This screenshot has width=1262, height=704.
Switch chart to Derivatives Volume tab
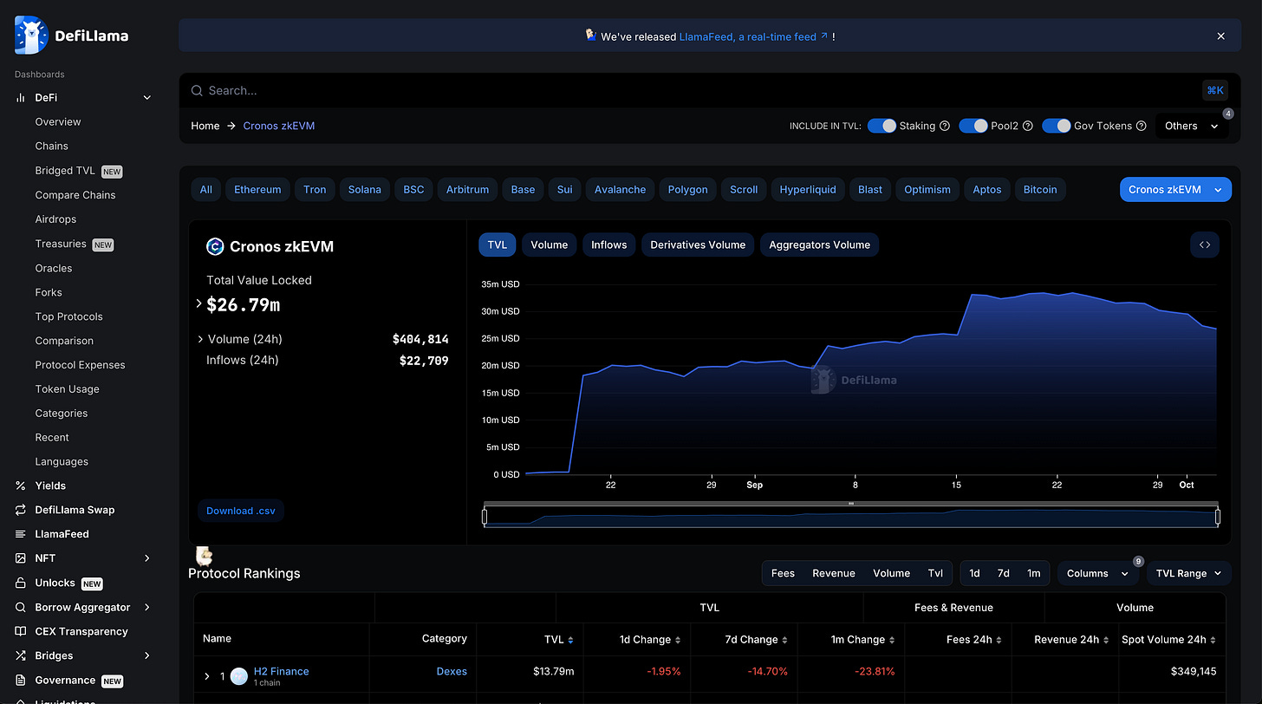(x=698, y=244)
